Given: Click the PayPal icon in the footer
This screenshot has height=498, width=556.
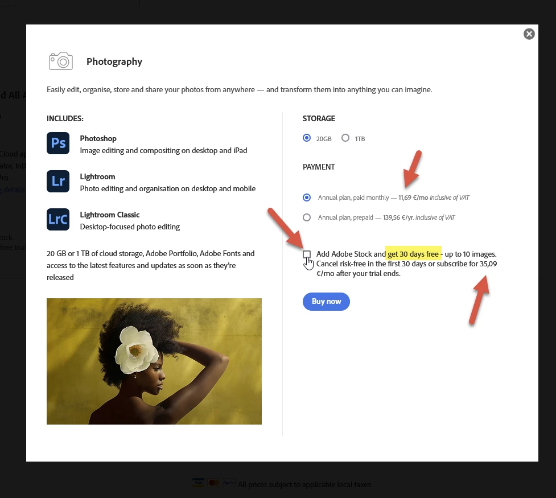Looking at the screenshot, I should (229, 483).
